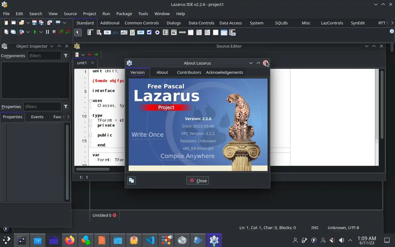Open the Events tab in Object Inspector
This screenshot has height=247, width=395.
point(37,117)
